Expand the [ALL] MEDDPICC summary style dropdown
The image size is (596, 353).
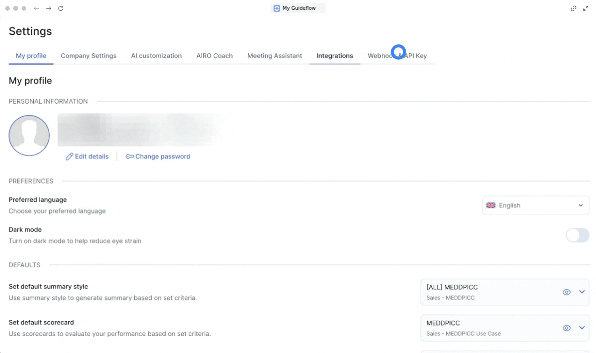pyautogui.click(x=582, y=292)
